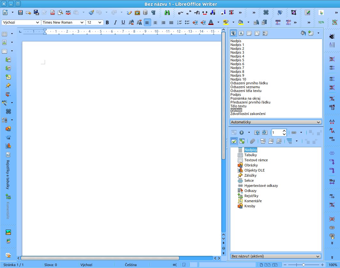Click the Navigator page number field
340x268 pixels.
click(x=279, y=133)
